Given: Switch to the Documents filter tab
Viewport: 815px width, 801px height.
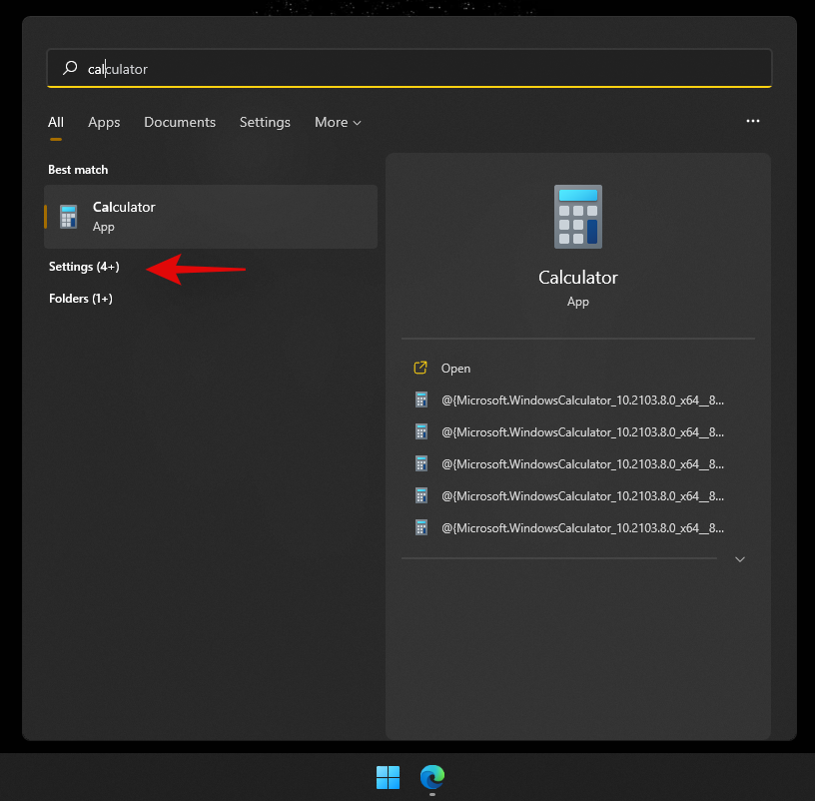Looking at the screenshot, I should pyautogui.click(x=180, y=122).
